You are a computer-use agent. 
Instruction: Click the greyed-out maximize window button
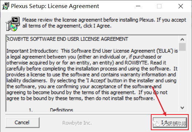click(x=159, y=6)
